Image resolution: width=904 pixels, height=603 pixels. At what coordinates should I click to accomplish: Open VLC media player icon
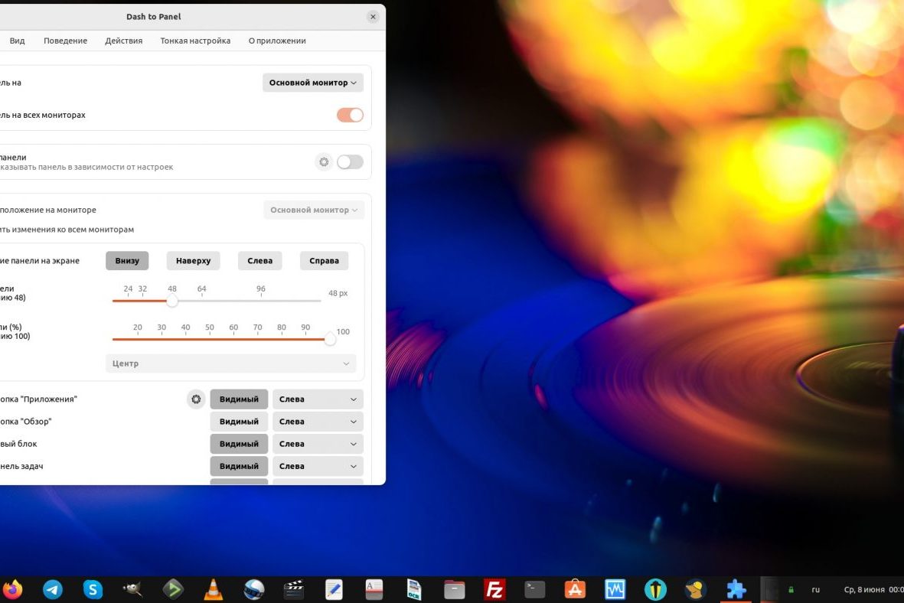[212, 589]
